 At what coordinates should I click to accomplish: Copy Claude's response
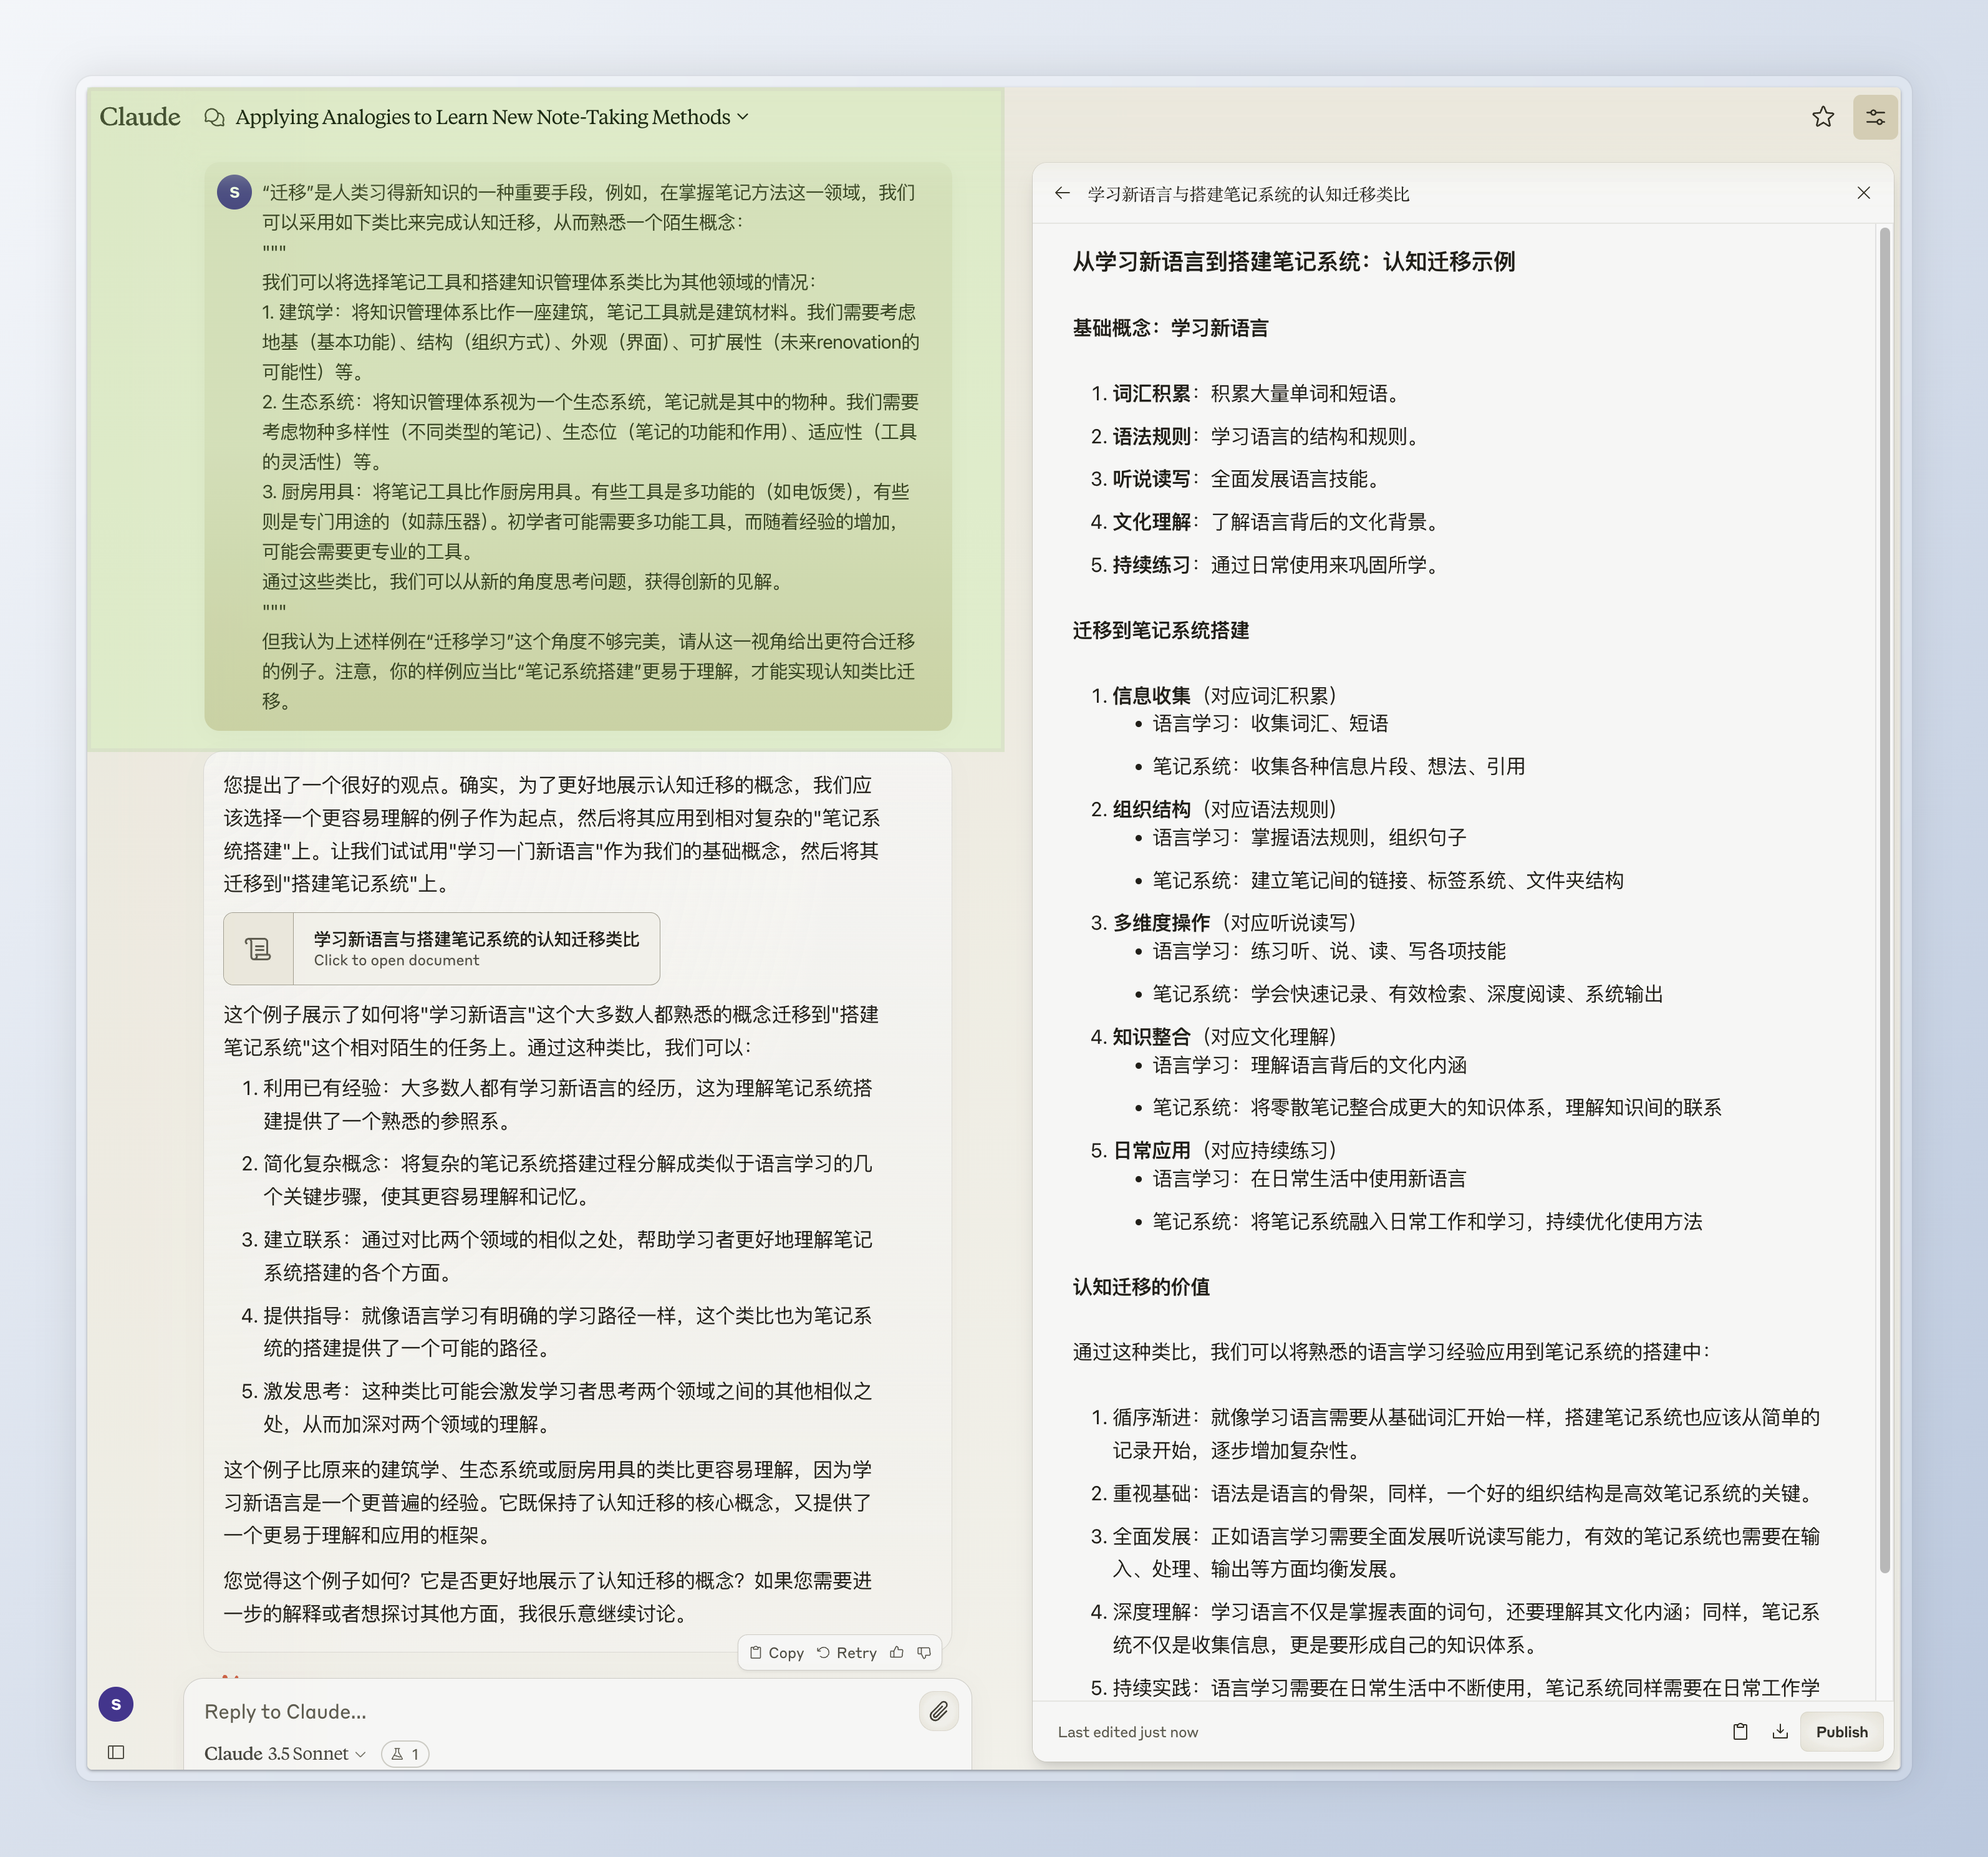tap(777, 1653)
